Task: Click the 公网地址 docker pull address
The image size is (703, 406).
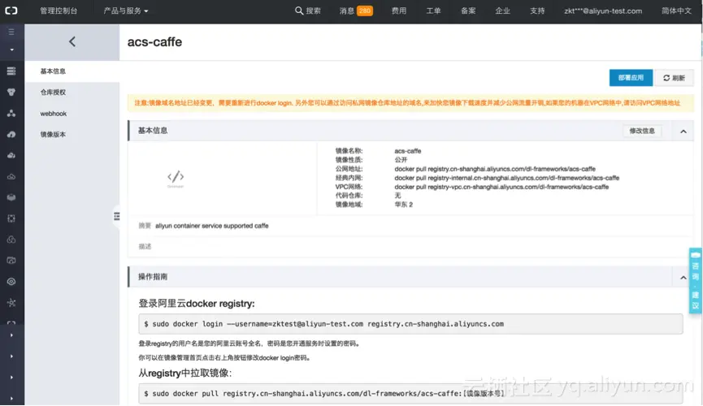Action: (x=495, y=169)
